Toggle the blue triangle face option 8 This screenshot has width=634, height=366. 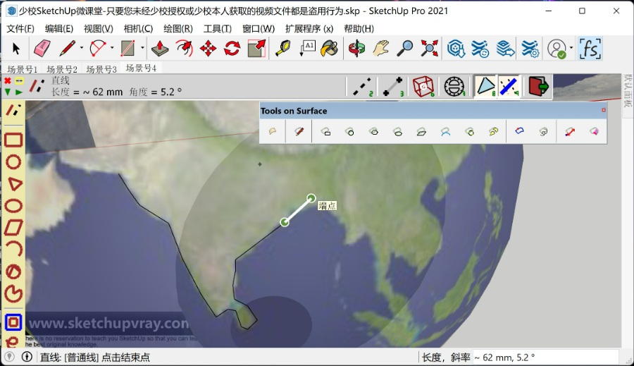click(x=485, y=86)
